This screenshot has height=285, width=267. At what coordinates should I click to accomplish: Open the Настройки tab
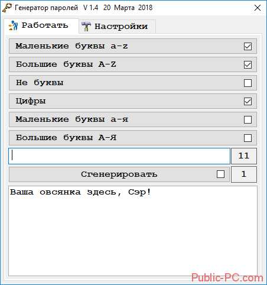coord(118,27)
